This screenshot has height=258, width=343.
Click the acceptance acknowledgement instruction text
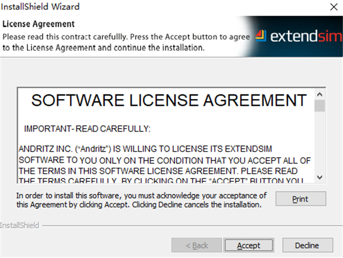[x=139, y=200]
